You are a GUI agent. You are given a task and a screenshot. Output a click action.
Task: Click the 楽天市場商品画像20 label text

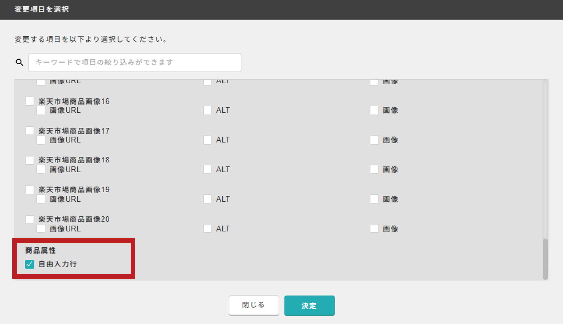pos(74,219)
